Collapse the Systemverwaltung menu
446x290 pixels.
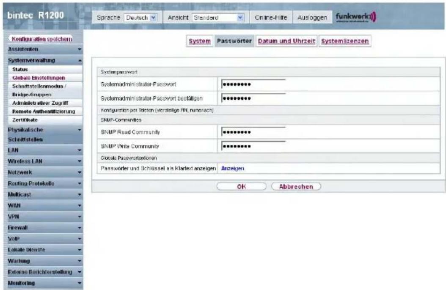click(x=44, y=60)
